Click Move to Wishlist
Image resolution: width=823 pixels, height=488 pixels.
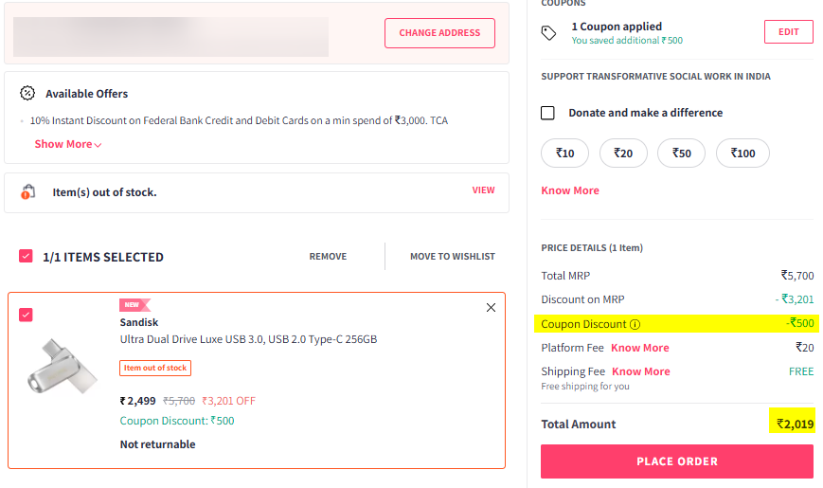pos(453,257)
